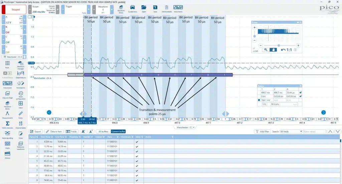This screenshot has height=184, width=342.
Task: Click the Fields button
Action: tap(71, 131)
